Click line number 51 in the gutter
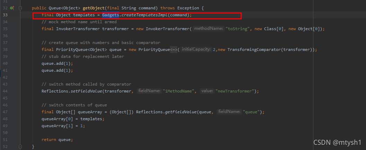The height and width of the screenshot is (150, 366). [x=5, y=140]
